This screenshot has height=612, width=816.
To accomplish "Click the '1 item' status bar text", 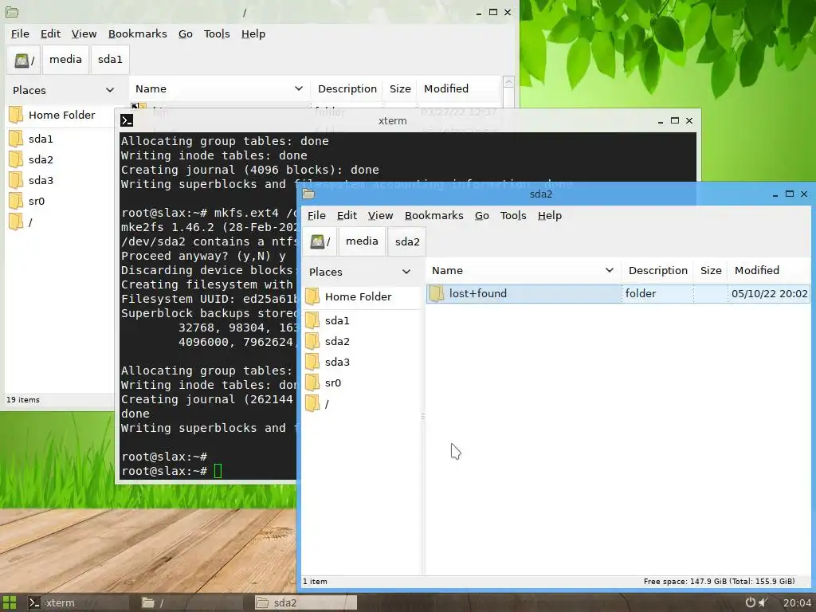I will coord(315,582).
